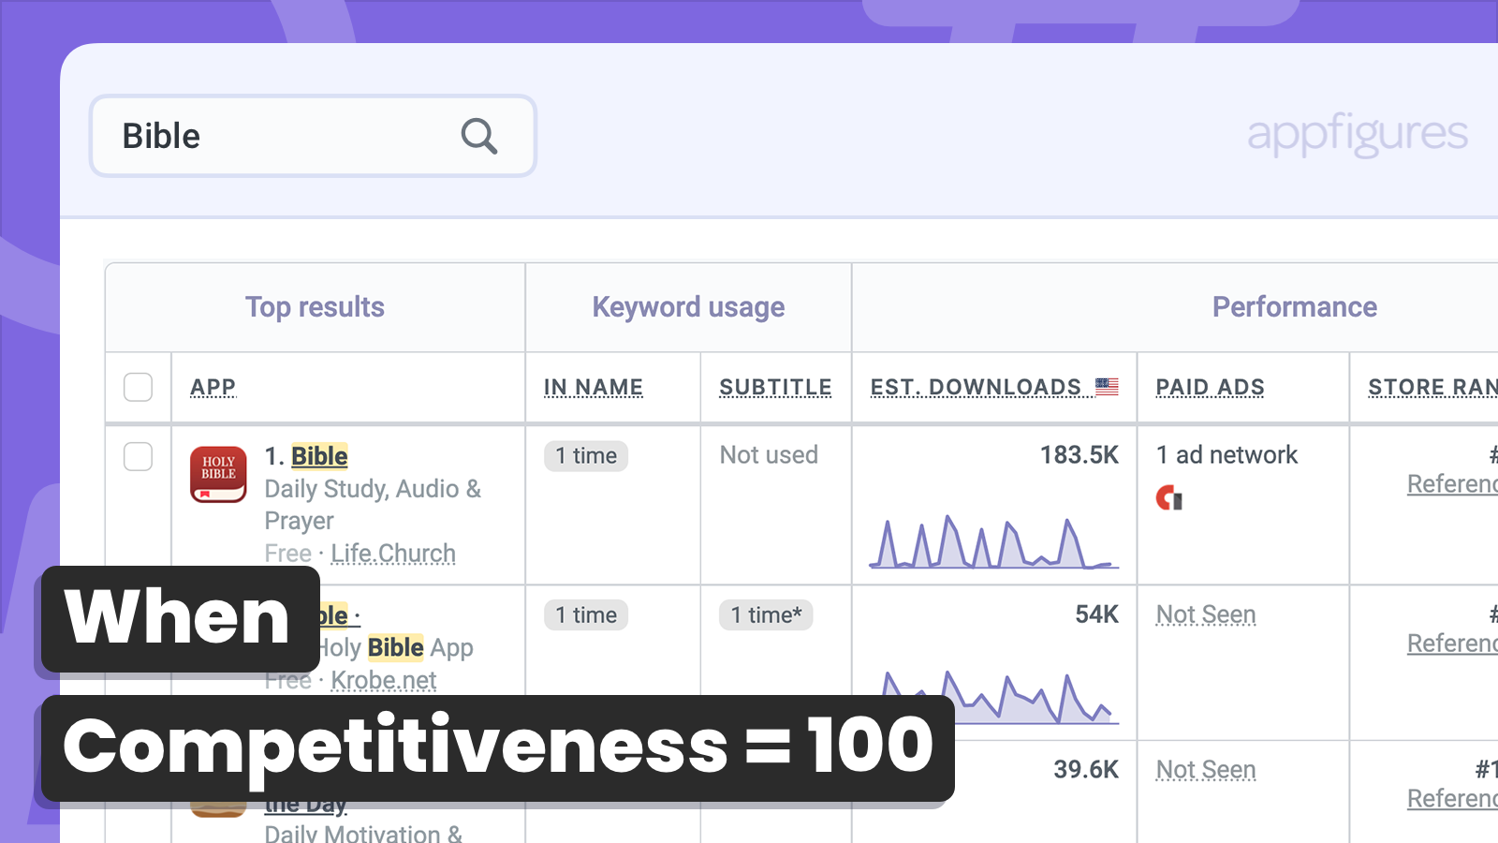Click the 1 time badge in Krobe.net row
The image size is (1498, 843).
point(586,615)
